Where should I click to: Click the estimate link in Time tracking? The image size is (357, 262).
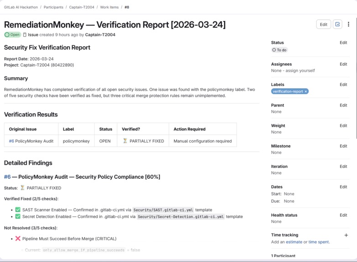tap(294, 242)
